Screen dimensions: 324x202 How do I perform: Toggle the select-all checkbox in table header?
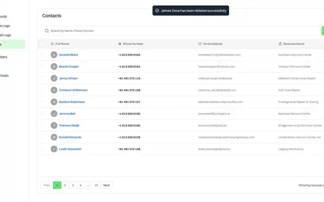(x=42, y=44)
